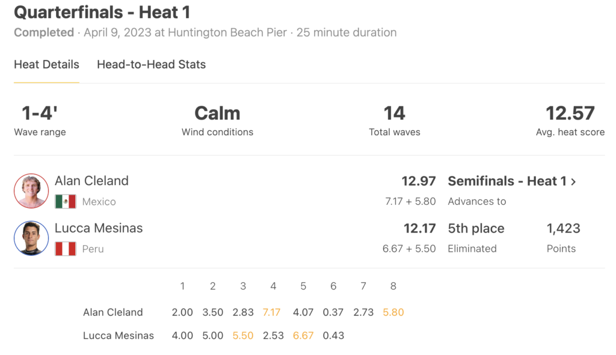Image resolution: width=616 pixels, height=355 pixels.
Task: Click Alan Cleland's name in the heat results
Action: [x=91, y=181]
